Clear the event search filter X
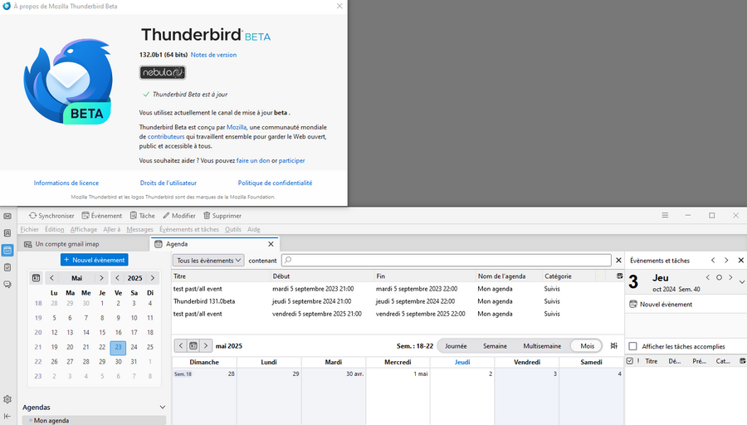747x425 pixels. coord(618,260)
